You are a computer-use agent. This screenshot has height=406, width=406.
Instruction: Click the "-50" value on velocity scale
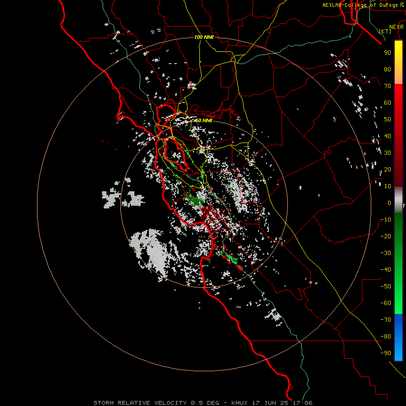pyautogui.click(x=386, y=286)
